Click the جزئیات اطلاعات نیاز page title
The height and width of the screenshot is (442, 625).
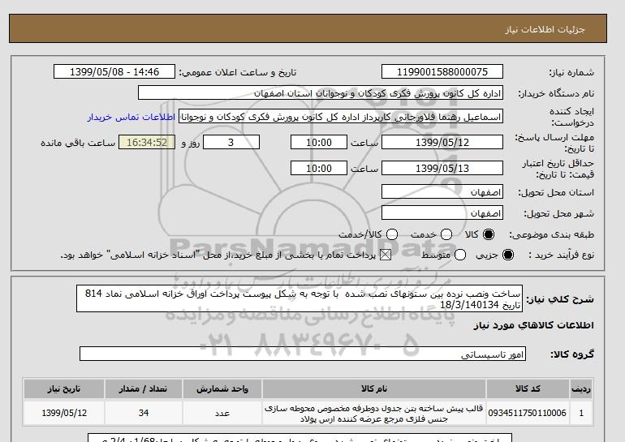coord(545,29)
